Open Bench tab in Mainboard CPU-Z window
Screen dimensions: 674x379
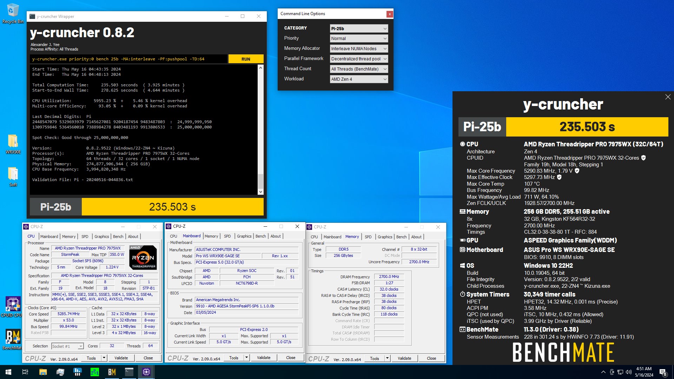pyautogui.click(x=260, y=236)
